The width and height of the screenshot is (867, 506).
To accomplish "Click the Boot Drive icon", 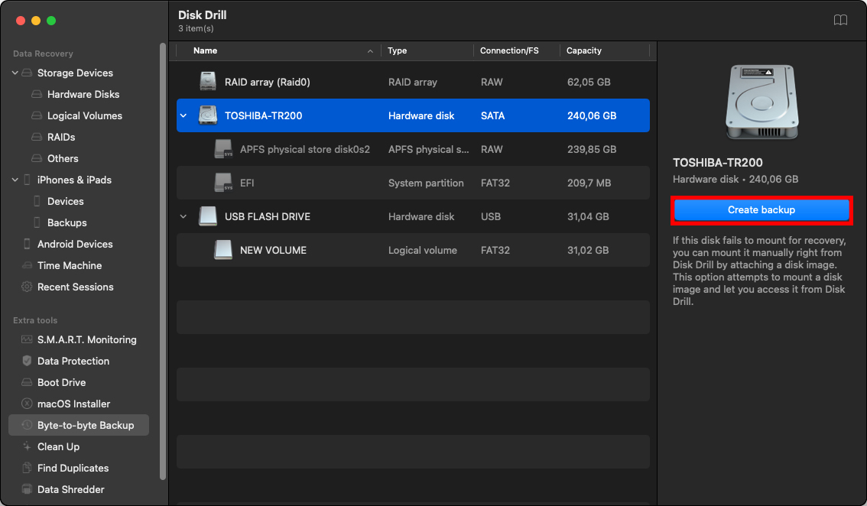I will [27, 383].
